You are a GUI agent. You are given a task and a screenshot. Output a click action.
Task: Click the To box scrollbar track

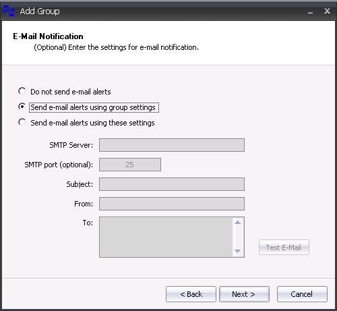(x=238, y=237)
